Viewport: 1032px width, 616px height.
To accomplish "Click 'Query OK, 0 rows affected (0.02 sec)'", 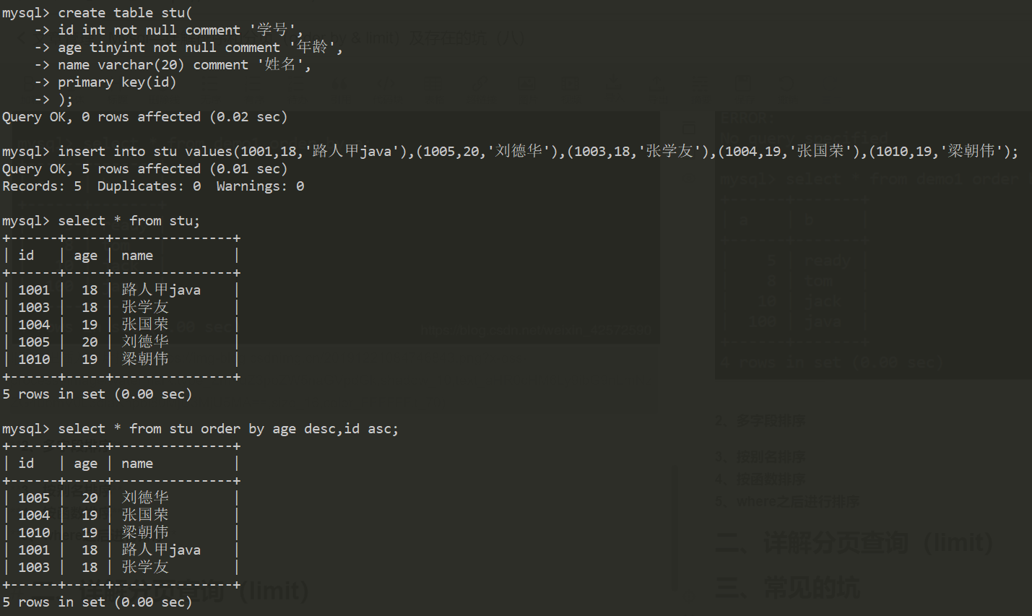I will click(x=145, y=117).
